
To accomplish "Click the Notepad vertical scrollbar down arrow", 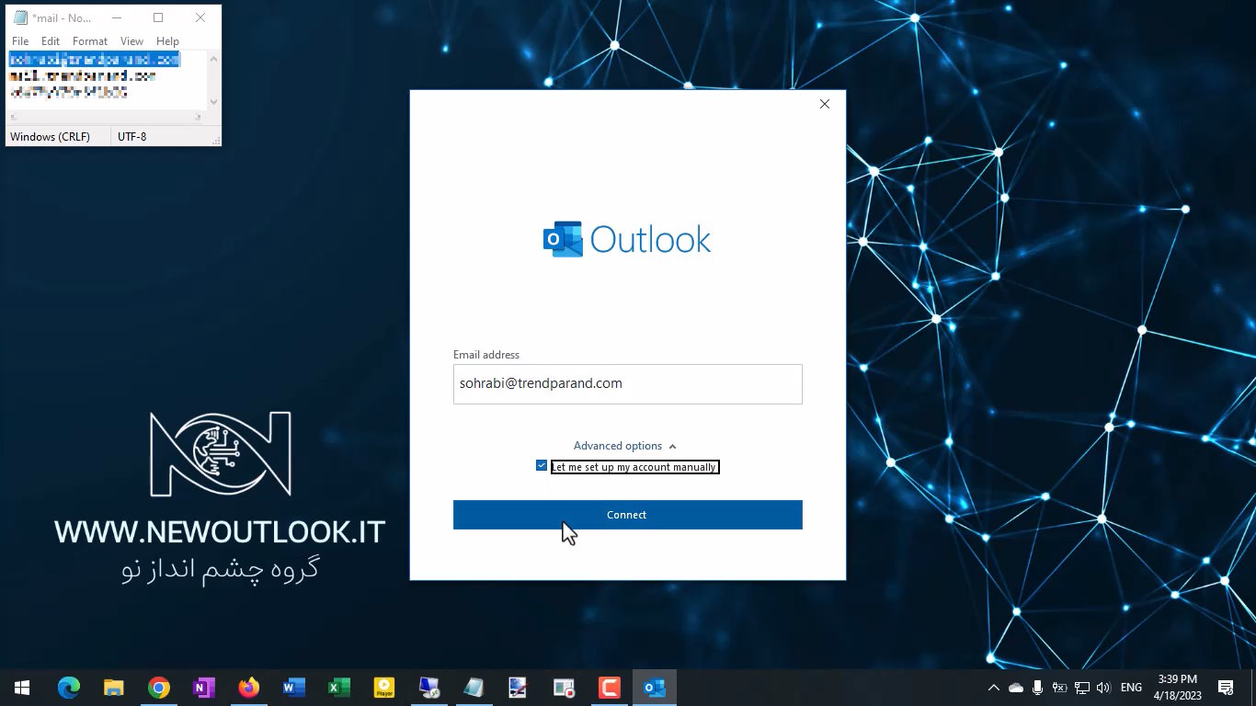I will (x=214, y=102).
